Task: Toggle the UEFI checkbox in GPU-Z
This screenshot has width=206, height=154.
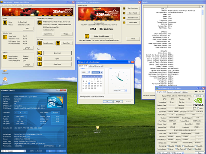Action: [x=198, y=108]
